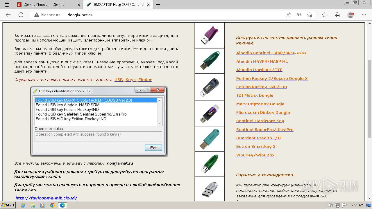Click the 7:21 AM system clock

pyautogui.click(x=357, y=205)
